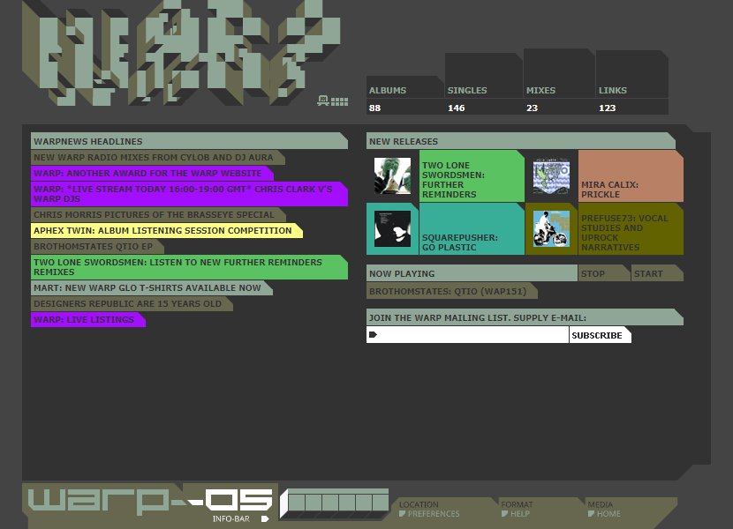
Task: Open the Mira Calix: Prickle release
Action: [x=631, y=176]
